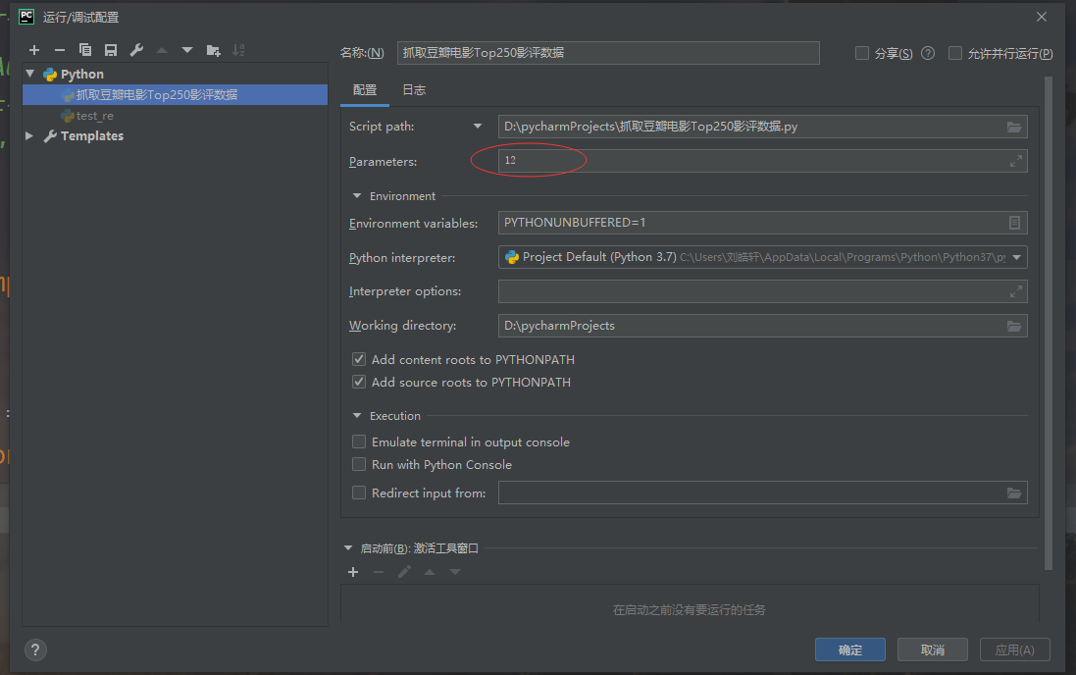This screenshot has width=1076, height=675.
Task: Click the configuration name input field
Action: (608, 53)
